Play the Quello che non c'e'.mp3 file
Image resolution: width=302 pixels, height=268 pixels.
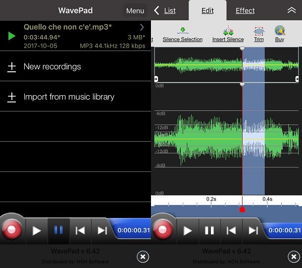tap(11, 36)
